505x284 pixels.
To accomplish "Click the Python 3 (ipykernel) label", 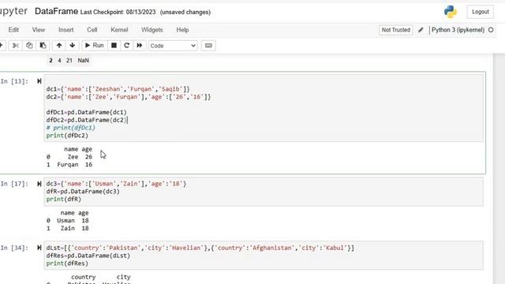I will [x=458, y=30].
